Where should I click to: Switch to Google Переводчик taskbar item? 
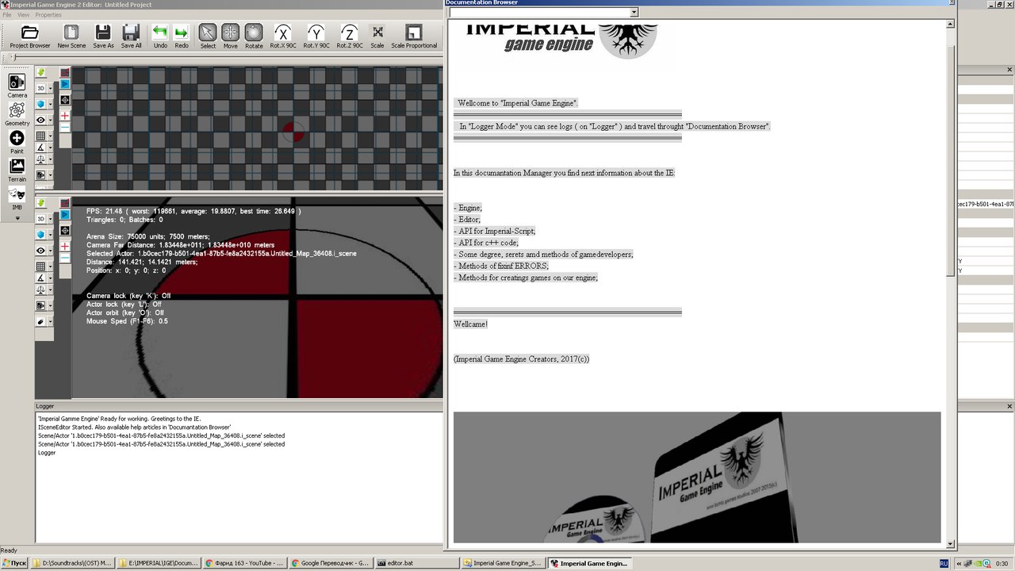point(330,563)
